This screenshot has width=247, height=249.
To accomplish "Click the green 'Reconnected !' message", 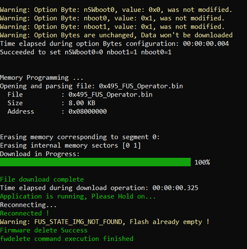I will click(24, 214).
